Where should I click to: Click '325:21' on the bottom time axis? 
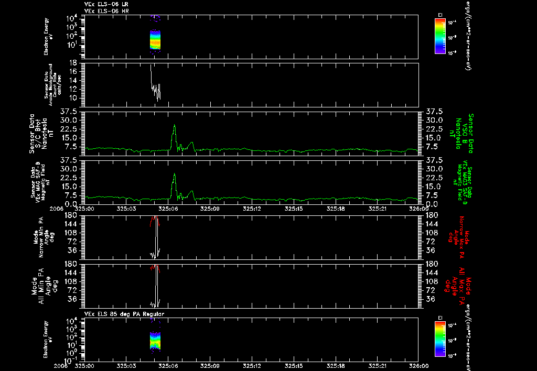[x=378, y=366]
